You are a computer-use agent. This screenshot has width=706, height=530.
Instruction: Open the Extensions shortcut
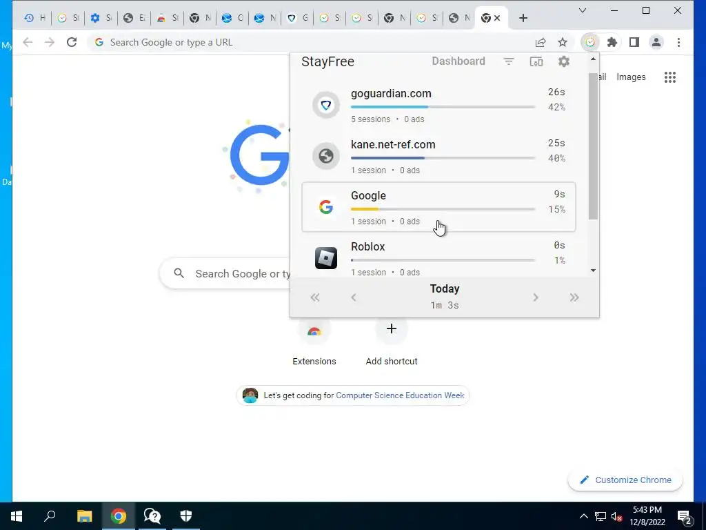[x=314, y=341]
